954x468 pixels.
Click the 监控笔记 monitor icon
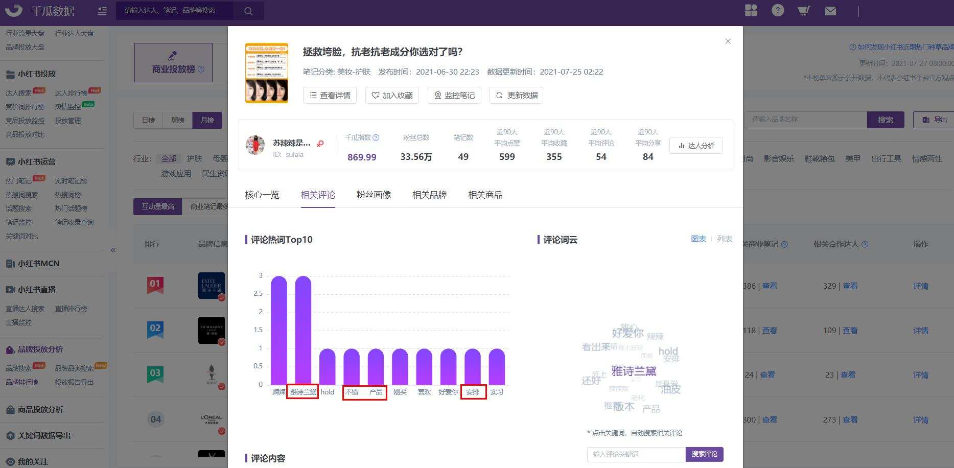coord(454,95)
